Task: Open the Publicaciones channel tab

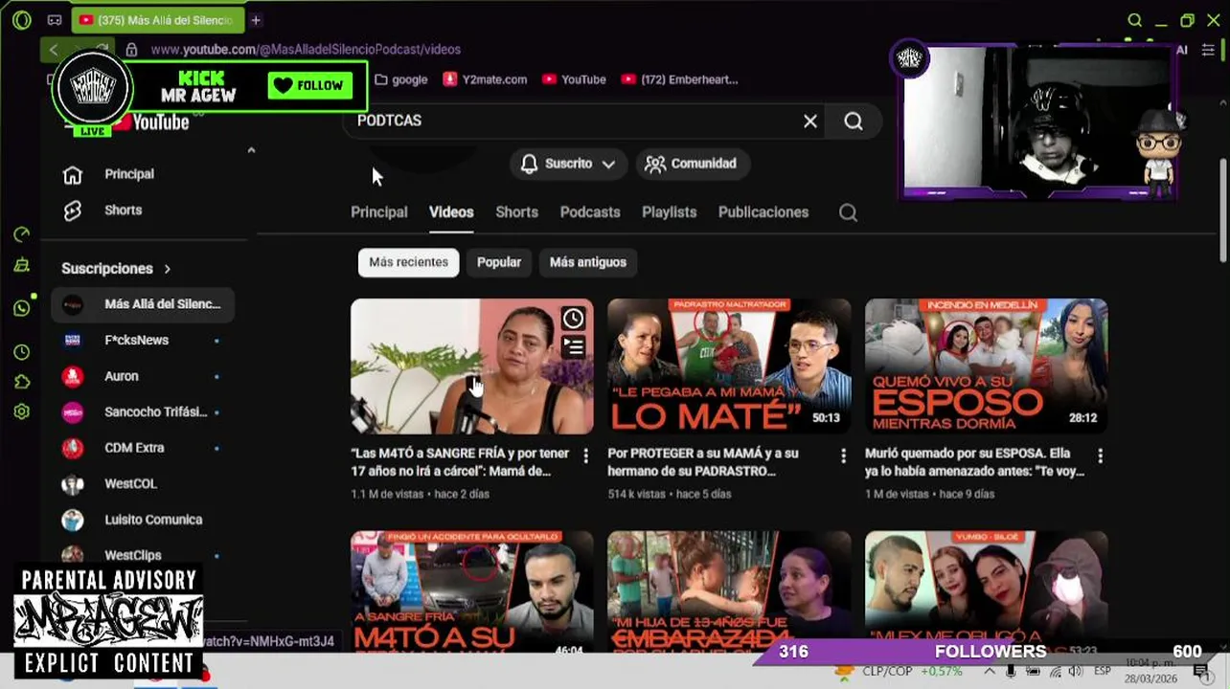Action: pos(763,212)
